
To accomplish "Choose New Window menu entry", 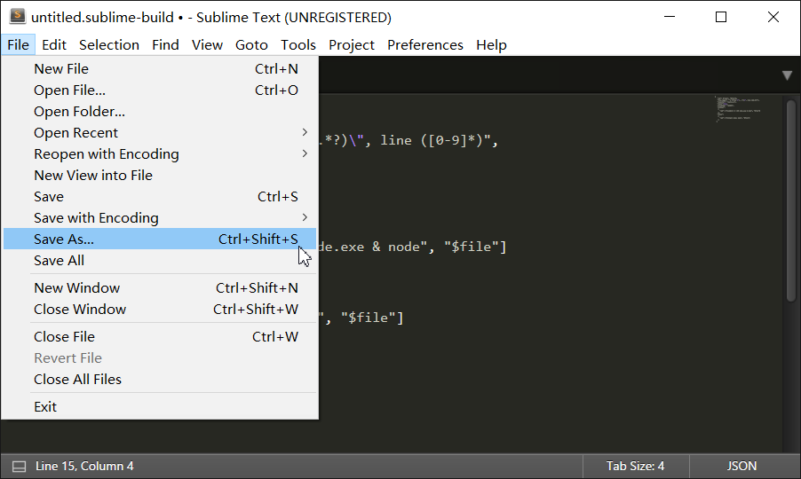I will pyautogui.click(x=160, y=287).
